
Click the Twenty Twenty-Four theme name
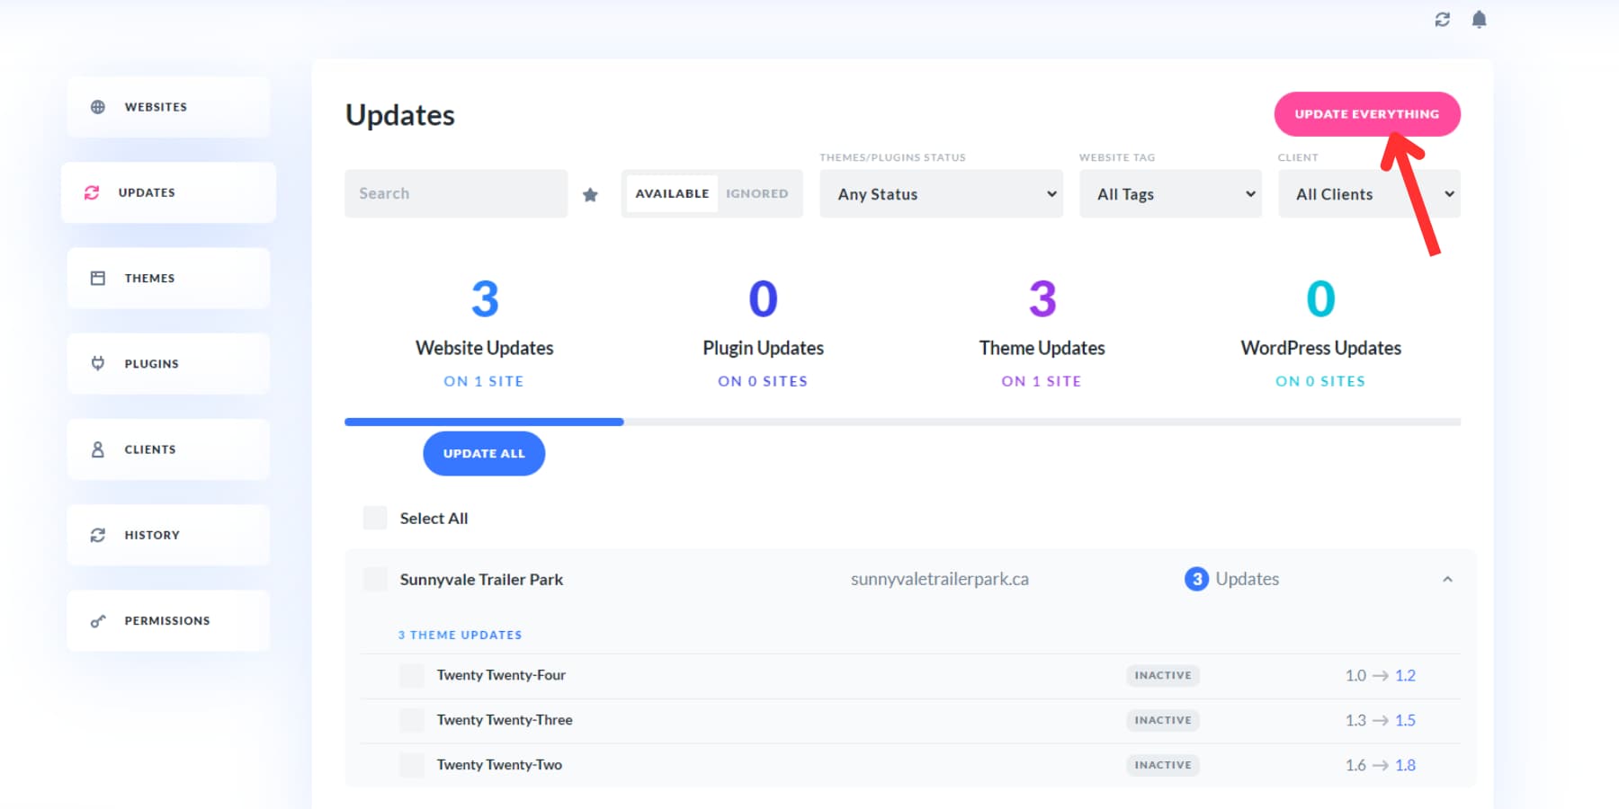[501, 675]
